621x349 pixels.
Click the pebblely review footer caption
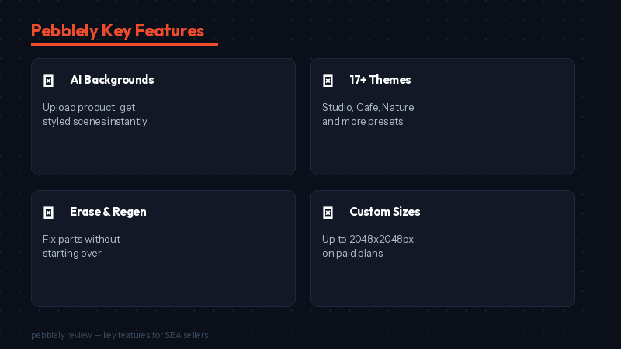click(x=120, y=335)
